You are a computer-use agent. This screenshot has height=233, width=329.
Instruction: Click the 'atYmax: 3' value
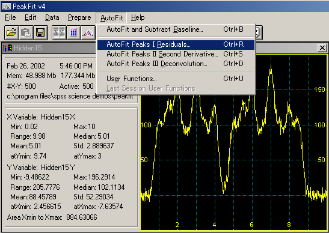pos(87,156)
